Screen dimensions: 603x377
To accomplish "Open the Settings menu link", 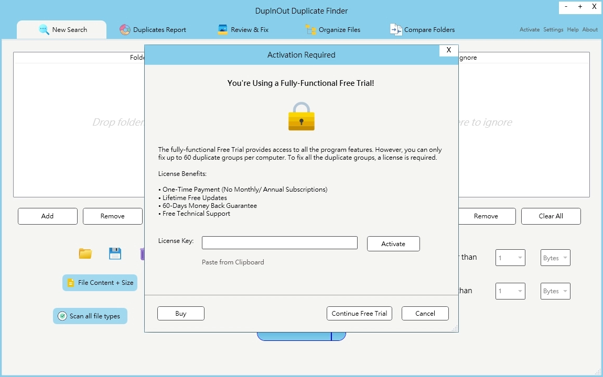I will [x=553, y=29].
